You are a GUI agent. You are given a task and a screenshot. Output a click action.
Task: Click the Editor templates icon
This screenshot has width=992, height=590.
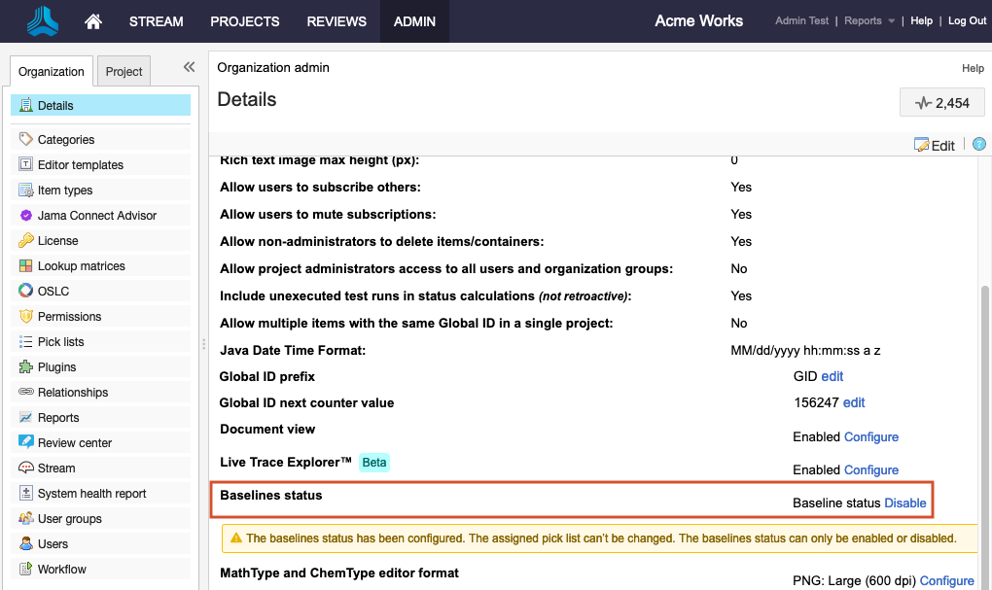click(x=26, y=164)
